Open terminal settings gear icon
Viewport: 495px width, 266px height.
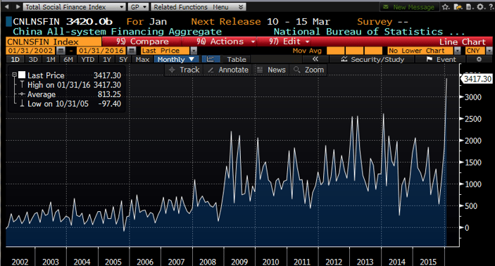480,7
